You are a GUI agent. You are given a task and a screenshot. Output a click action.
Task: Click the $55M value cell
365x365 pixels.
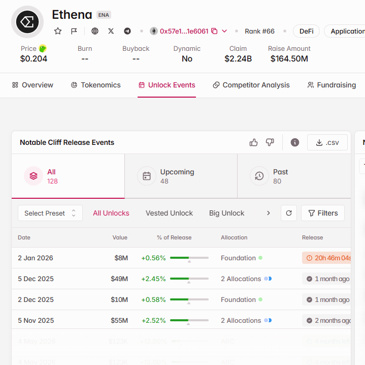(x=119, y=320)
